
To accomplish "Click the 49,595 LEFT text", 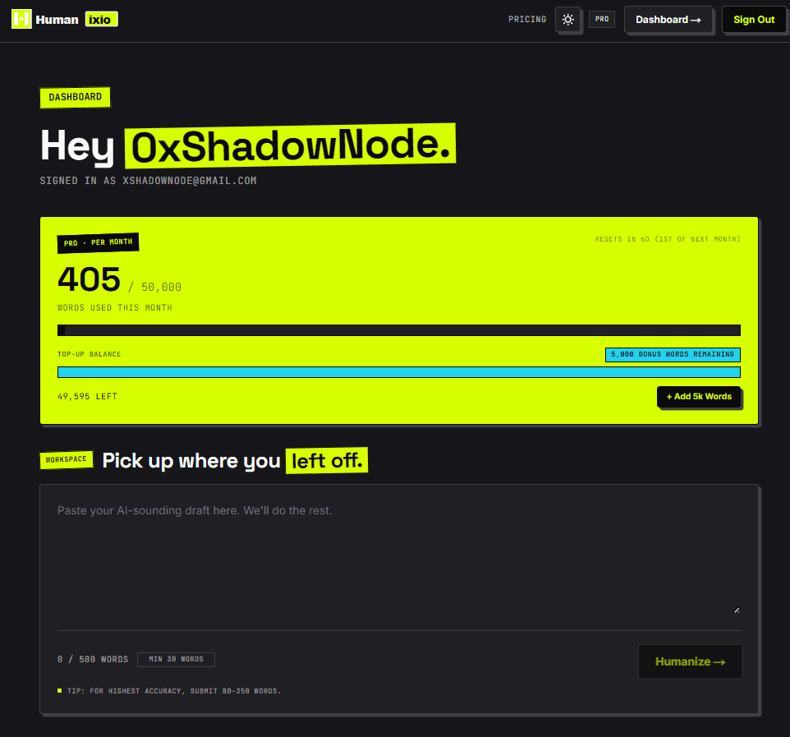I will pos(87,396).
